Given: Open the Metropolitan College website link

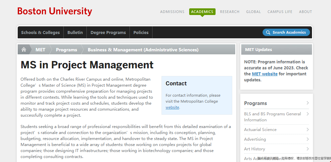Looking at the screenshot, I should point(172,107).
